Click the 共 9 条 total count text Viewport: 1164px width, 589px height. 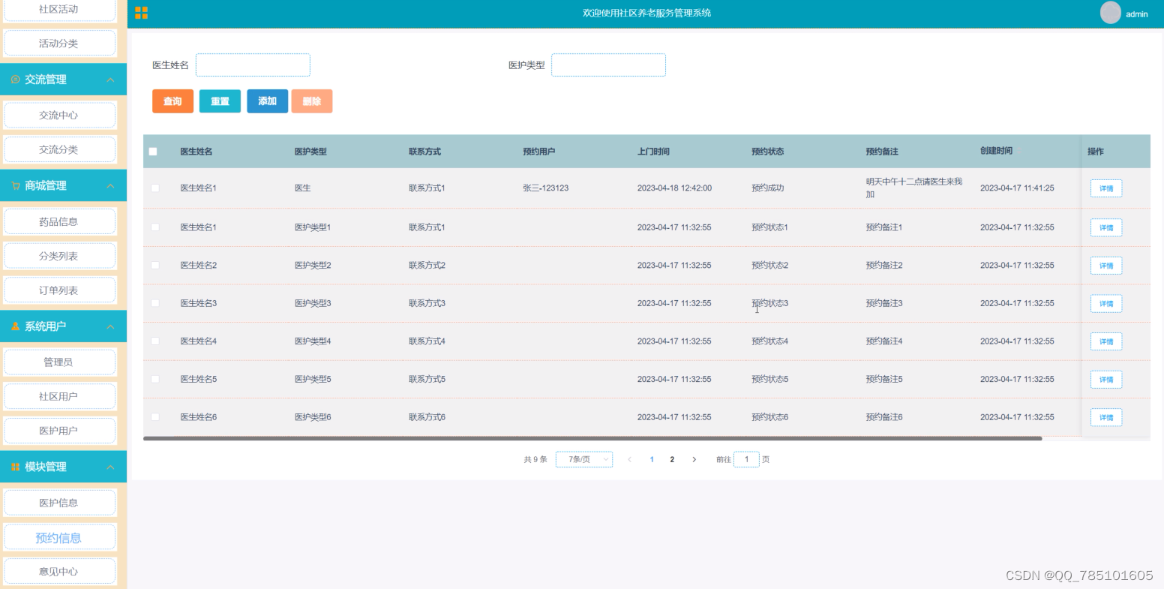(x=535, y=459)
